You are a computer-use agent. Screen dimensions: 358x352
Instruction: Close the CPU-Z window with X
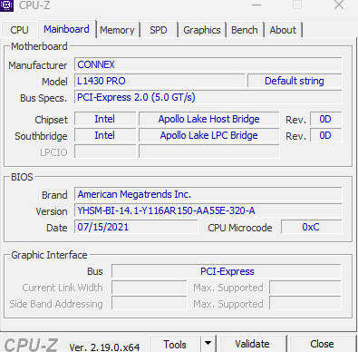[339, 5]
